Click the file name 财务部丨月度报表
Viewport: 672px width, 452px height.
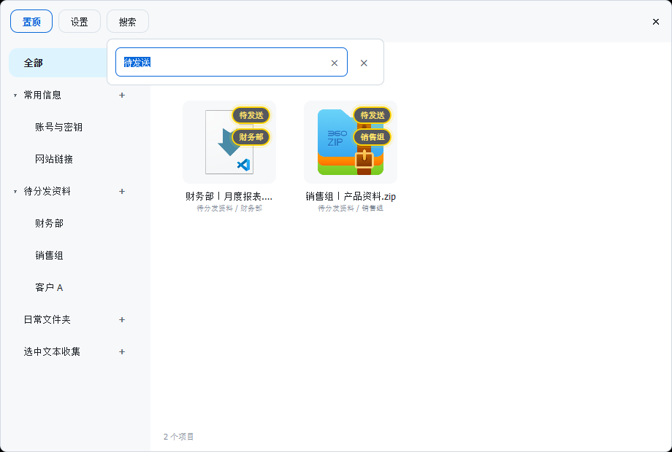tap(229, 196)
